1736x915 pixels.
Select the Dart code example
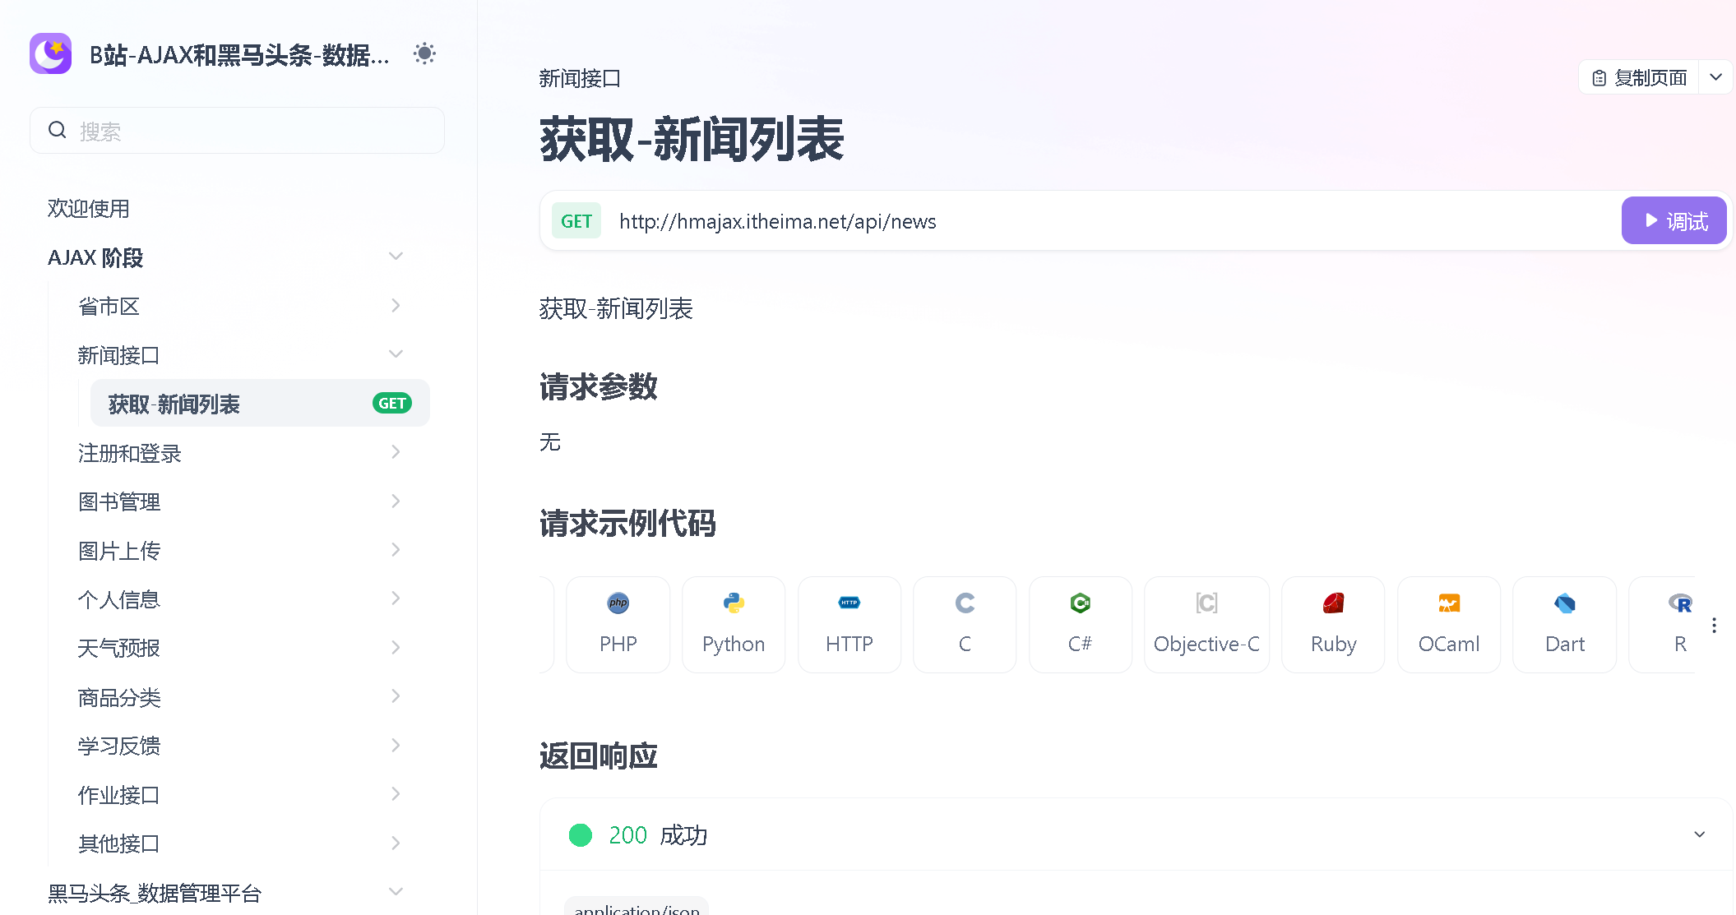click(x=1565, y=625)
